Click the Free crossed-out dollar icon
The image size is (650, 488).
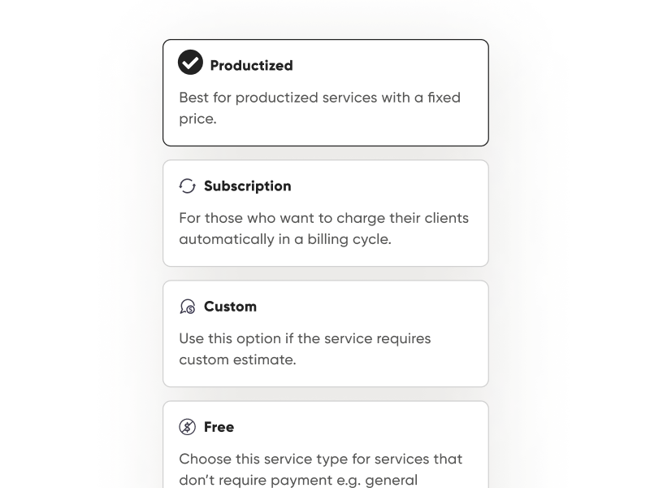[188, 427]
